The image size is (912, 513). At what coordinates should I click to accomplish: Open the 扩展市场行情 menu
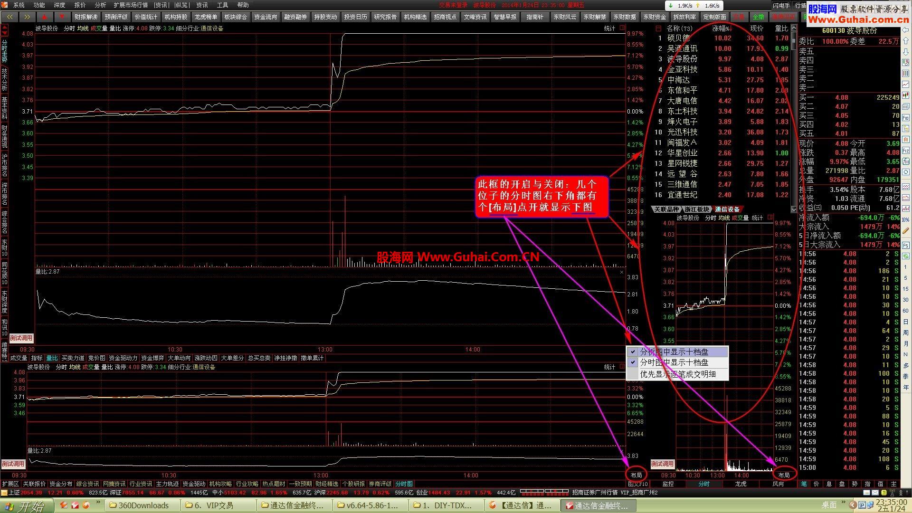coord(131,5)
